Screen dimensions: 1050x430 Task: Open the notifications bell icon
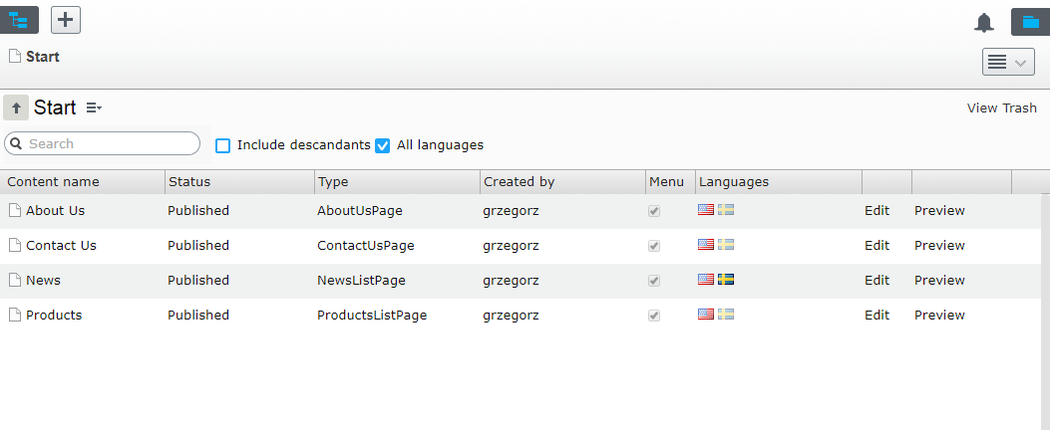point(984,23)
